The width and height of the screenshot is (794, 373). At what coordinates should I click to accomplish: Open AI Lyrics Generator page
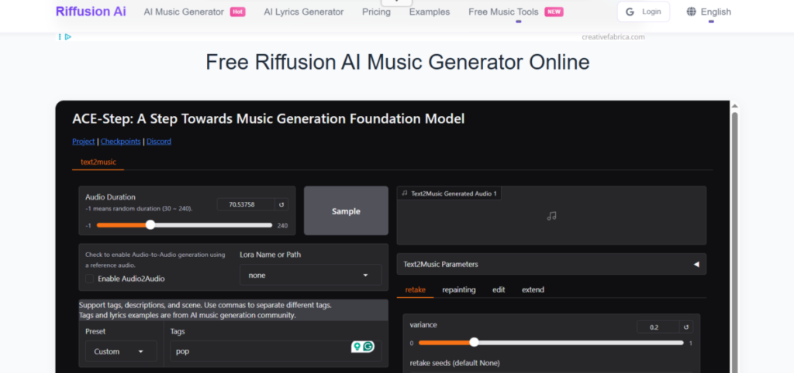tap(304, 12)
